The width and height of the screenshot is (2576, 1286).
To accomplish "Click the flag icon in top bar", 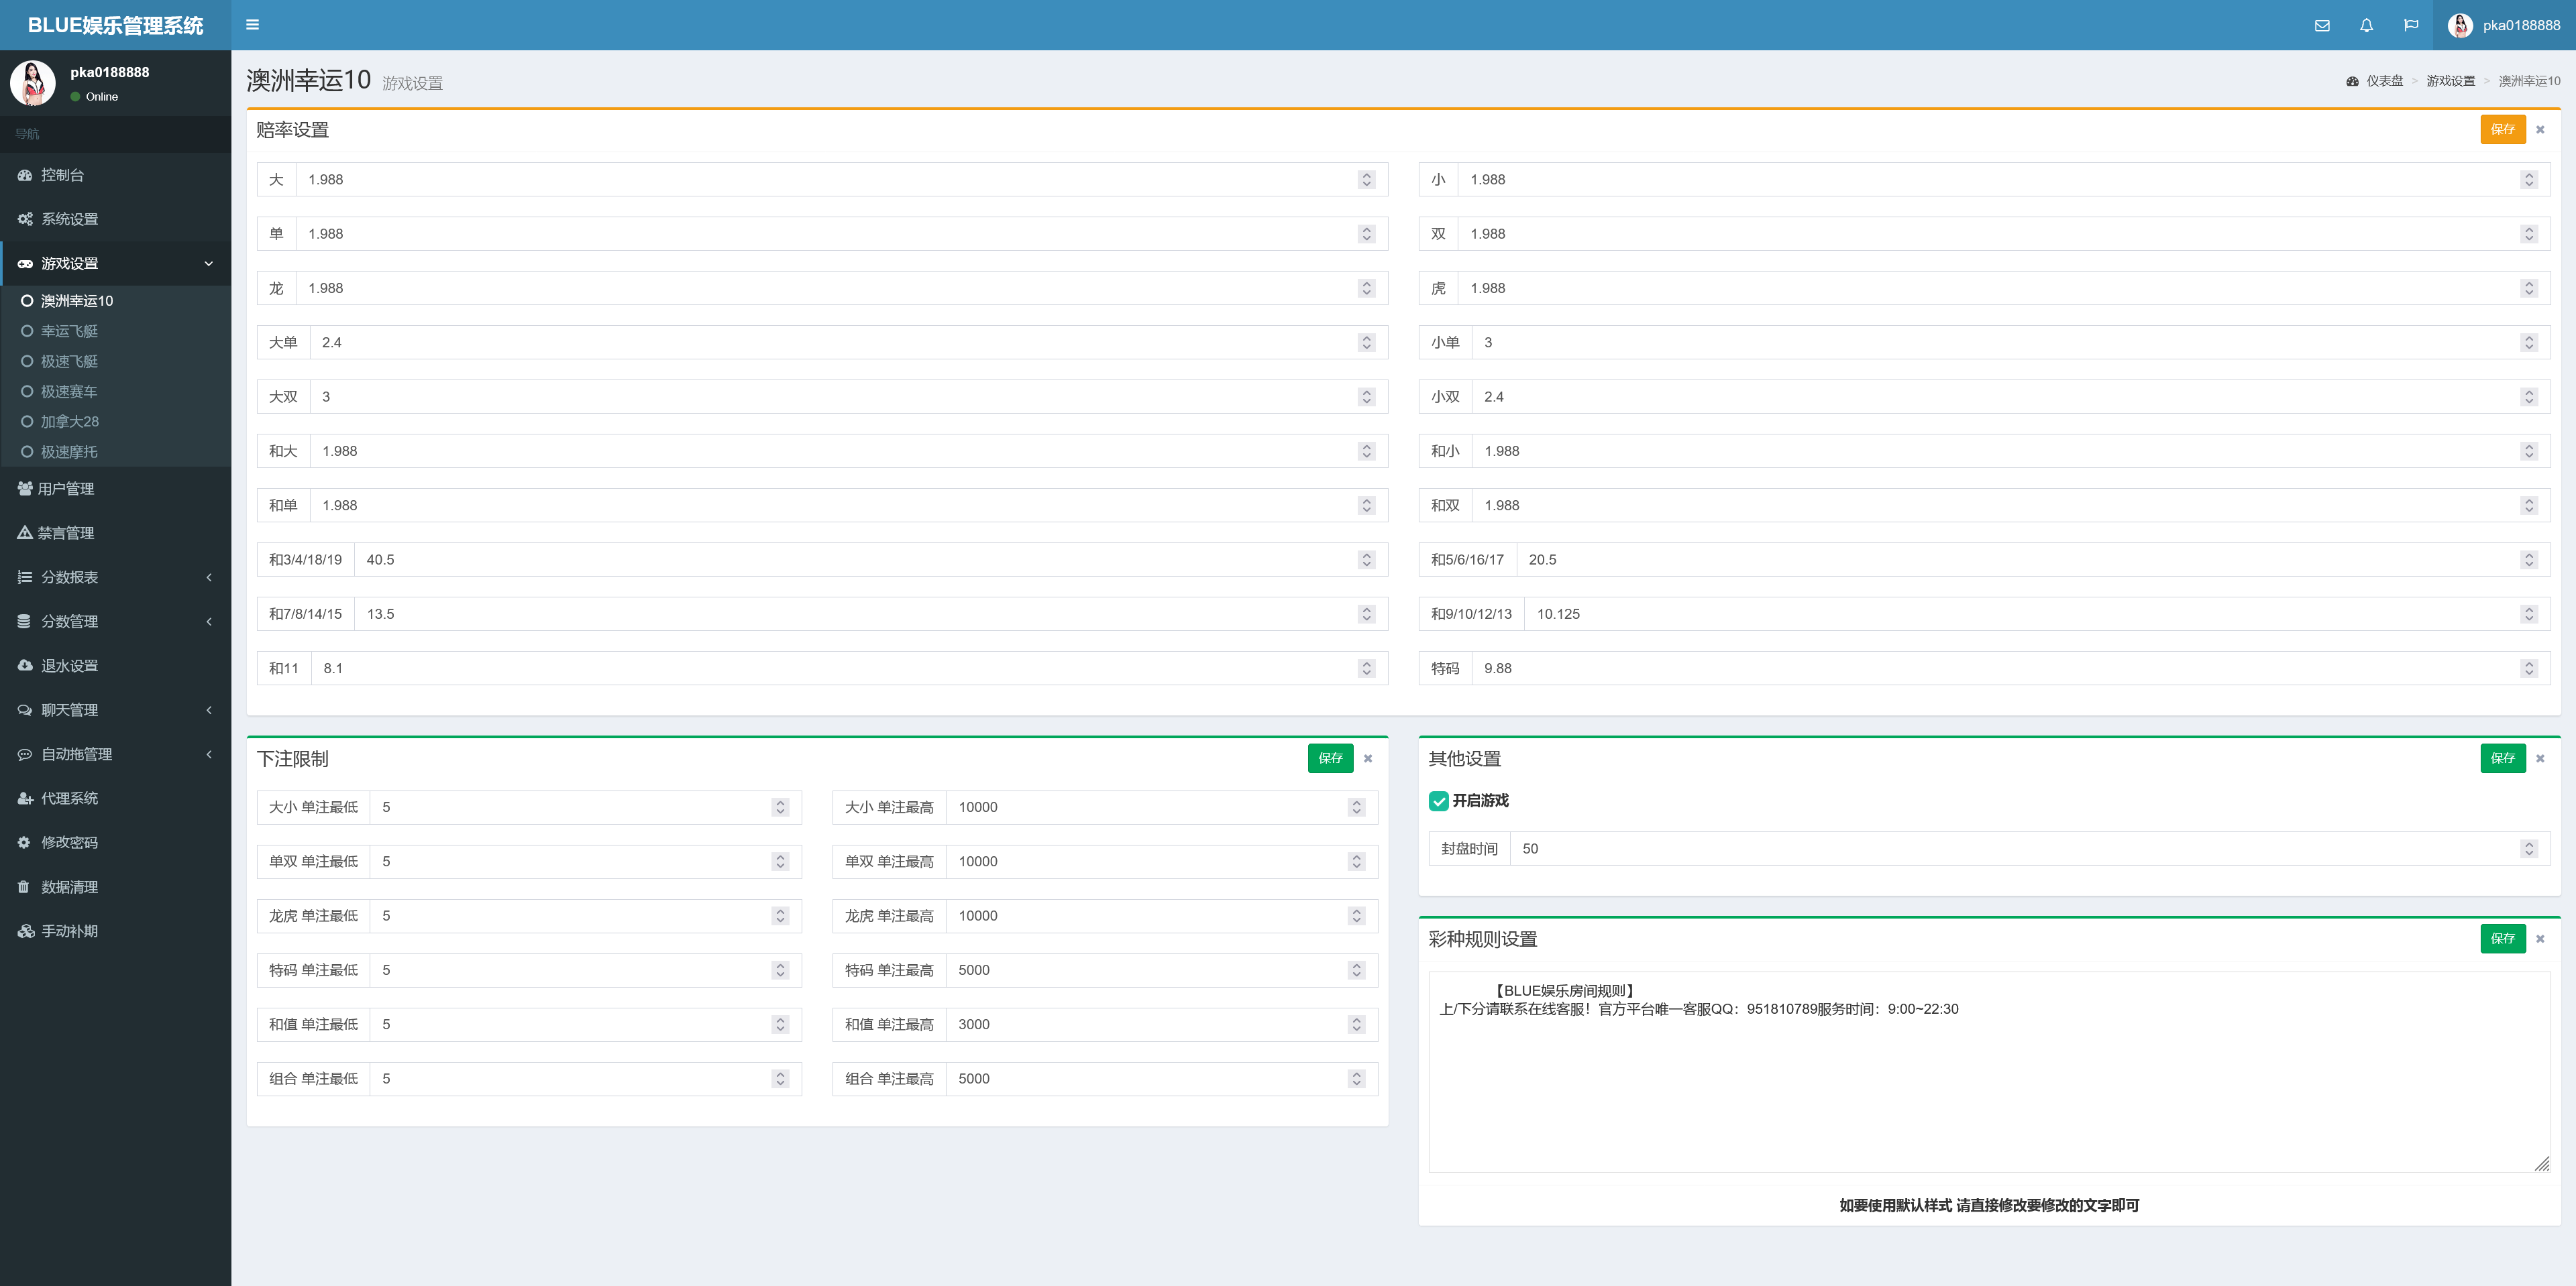I will [2411, 26].
